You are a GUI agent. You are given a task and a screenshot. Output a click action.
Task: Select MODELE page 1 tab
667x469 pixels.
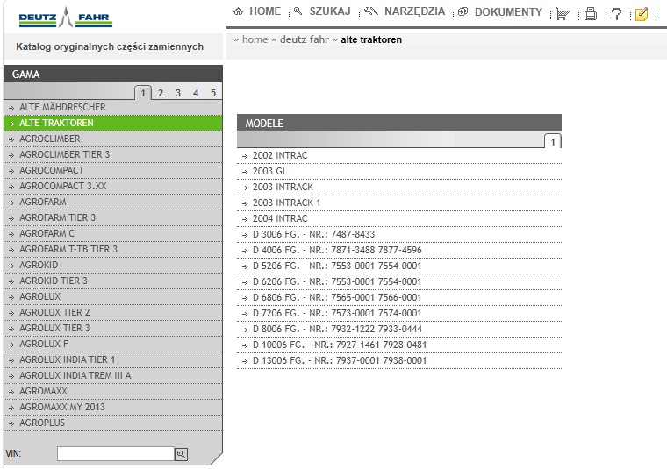[x=553, y=141]
